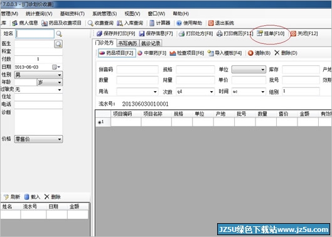Click magnifier search next to 姓名 field
Image resolution: width=332 pixels, height=237 pixels.
(59, 33)
